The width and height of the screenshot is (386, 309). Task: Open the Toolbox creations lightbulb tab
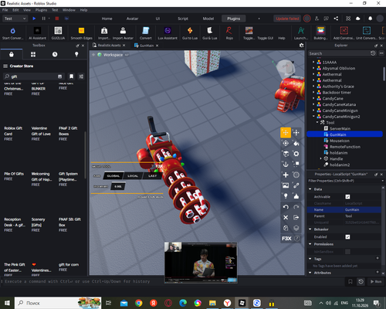click(76, 54)
